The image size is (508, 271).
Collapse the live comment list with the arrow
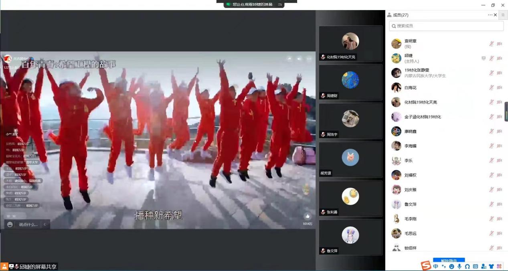pos(45,224)
